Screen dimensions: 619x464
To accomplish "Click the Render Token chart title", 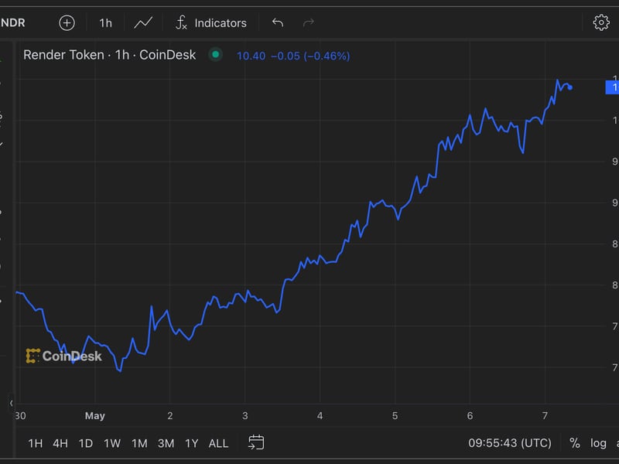I will point(109,55).
